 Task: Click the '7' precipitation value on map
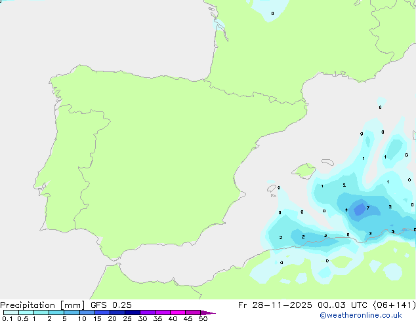tap(367, 208)
